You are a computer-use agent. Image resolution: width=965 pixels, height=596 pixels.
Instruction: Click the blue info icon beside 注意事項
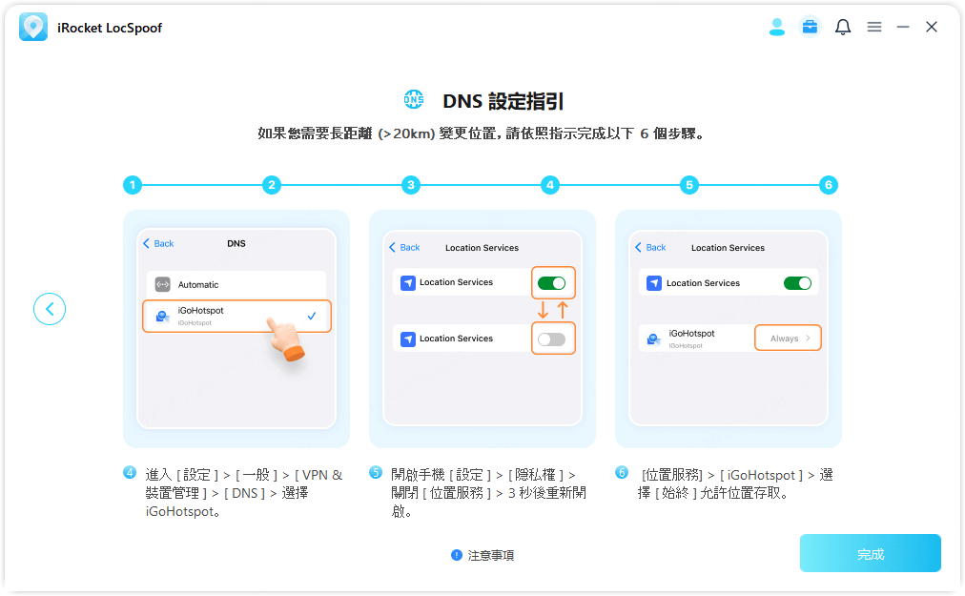coord(457,555)
